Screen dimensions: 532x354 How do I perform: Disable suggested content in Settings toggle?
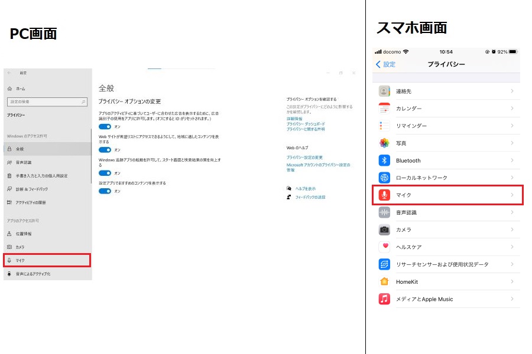pyautogui.click(x=105, y=191)
